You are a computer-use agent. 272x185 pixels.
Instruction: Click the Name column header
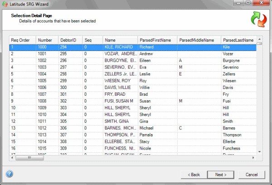(120, 40)
